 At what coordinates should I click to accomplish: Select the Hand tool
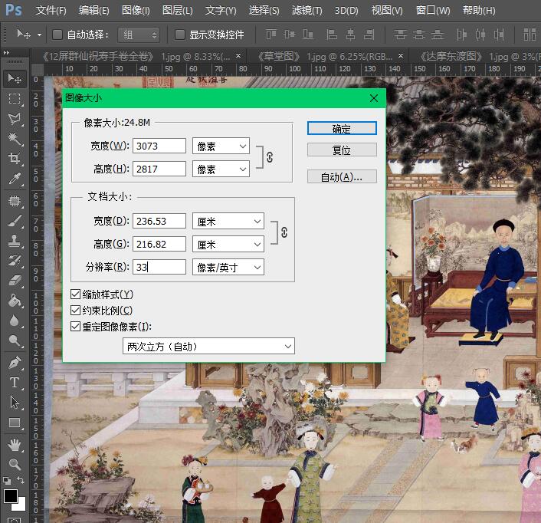coord(15,445)
